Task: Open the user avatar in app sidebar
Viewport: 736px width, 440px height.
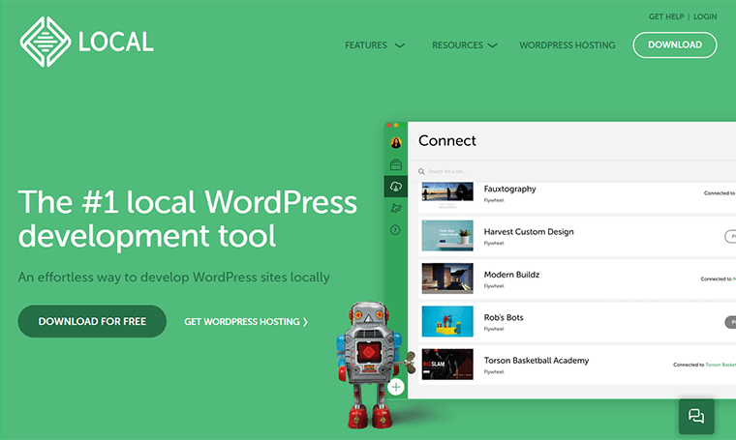Action: tap(396, 142)
